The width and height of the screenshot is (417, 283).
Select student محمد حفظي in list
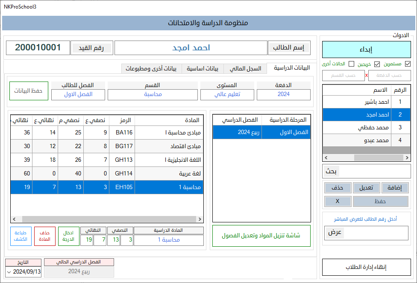click(367, 128)
